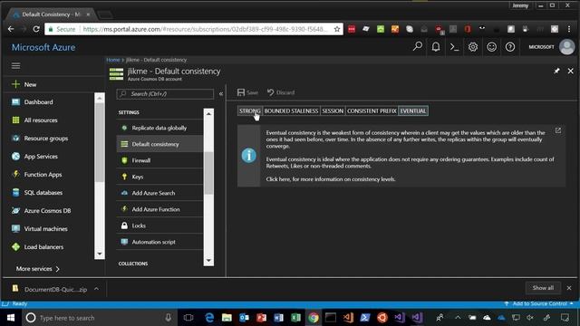This screenshot has width=580, height=326.
Task: Open DocumentDB-Quic zip download chevron
Action: coord(96,289)
